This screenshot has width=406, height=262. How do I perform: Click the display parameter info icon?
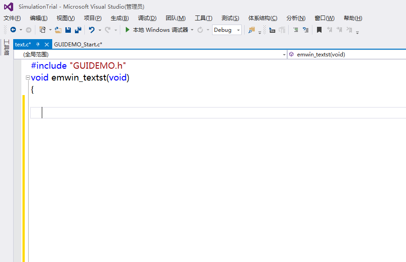[x=282, y=30]
